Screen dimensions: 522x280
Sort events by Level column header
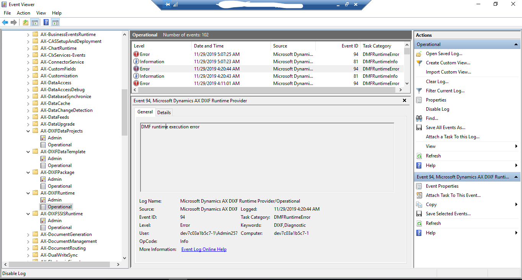click(x=161, y=46)
